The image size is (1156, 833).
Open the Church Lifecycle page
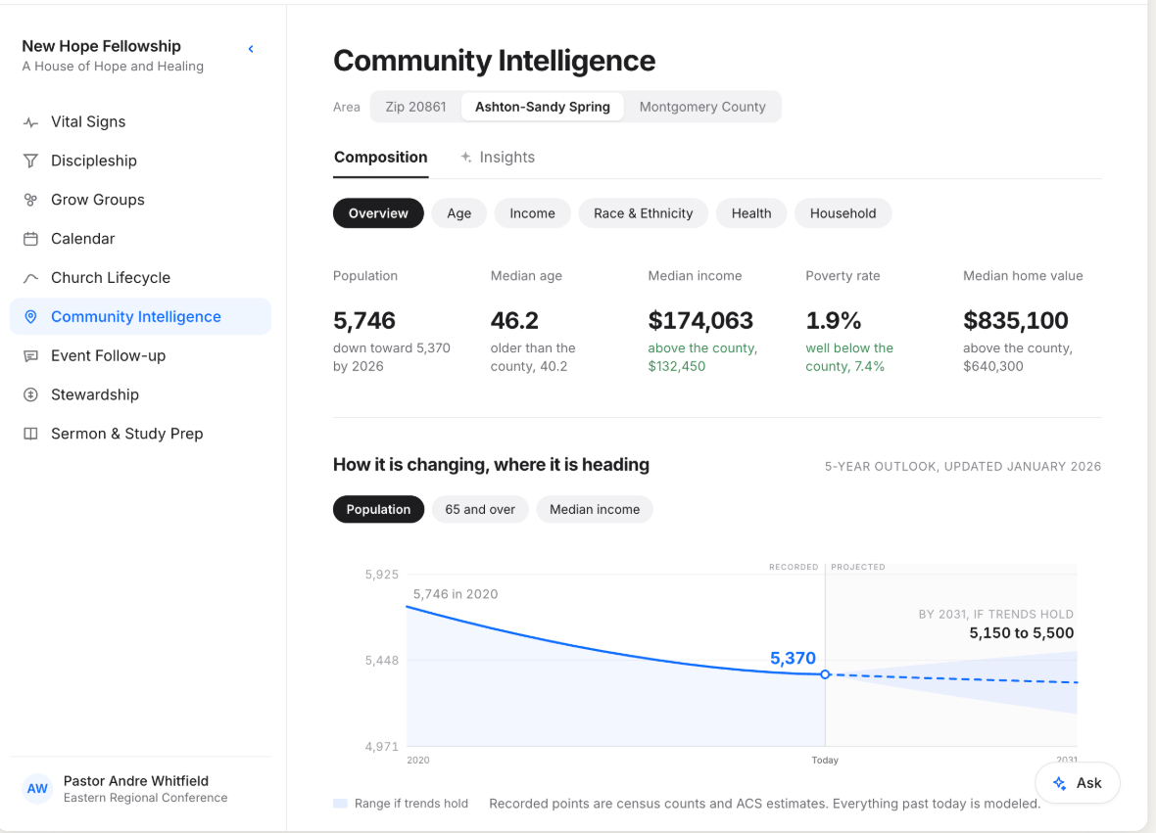140,278
